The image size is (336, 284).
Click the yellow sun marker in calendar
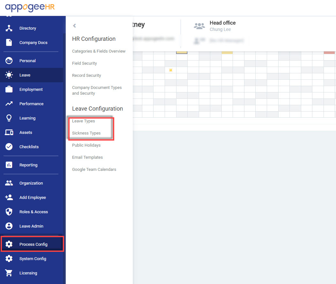[x=171, y=70]
